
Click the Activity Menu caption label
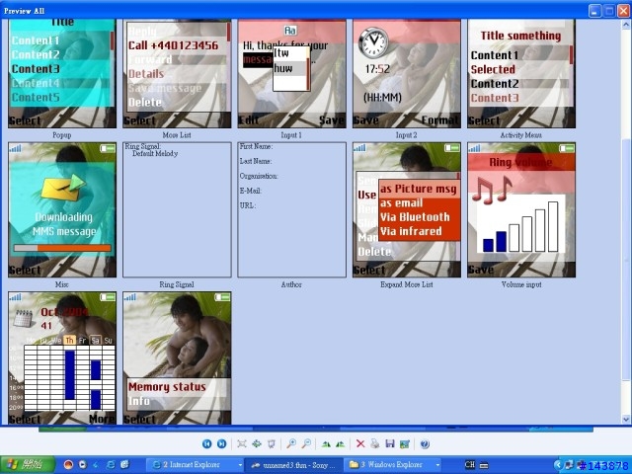pyautogui.click(x=521, y=135)
